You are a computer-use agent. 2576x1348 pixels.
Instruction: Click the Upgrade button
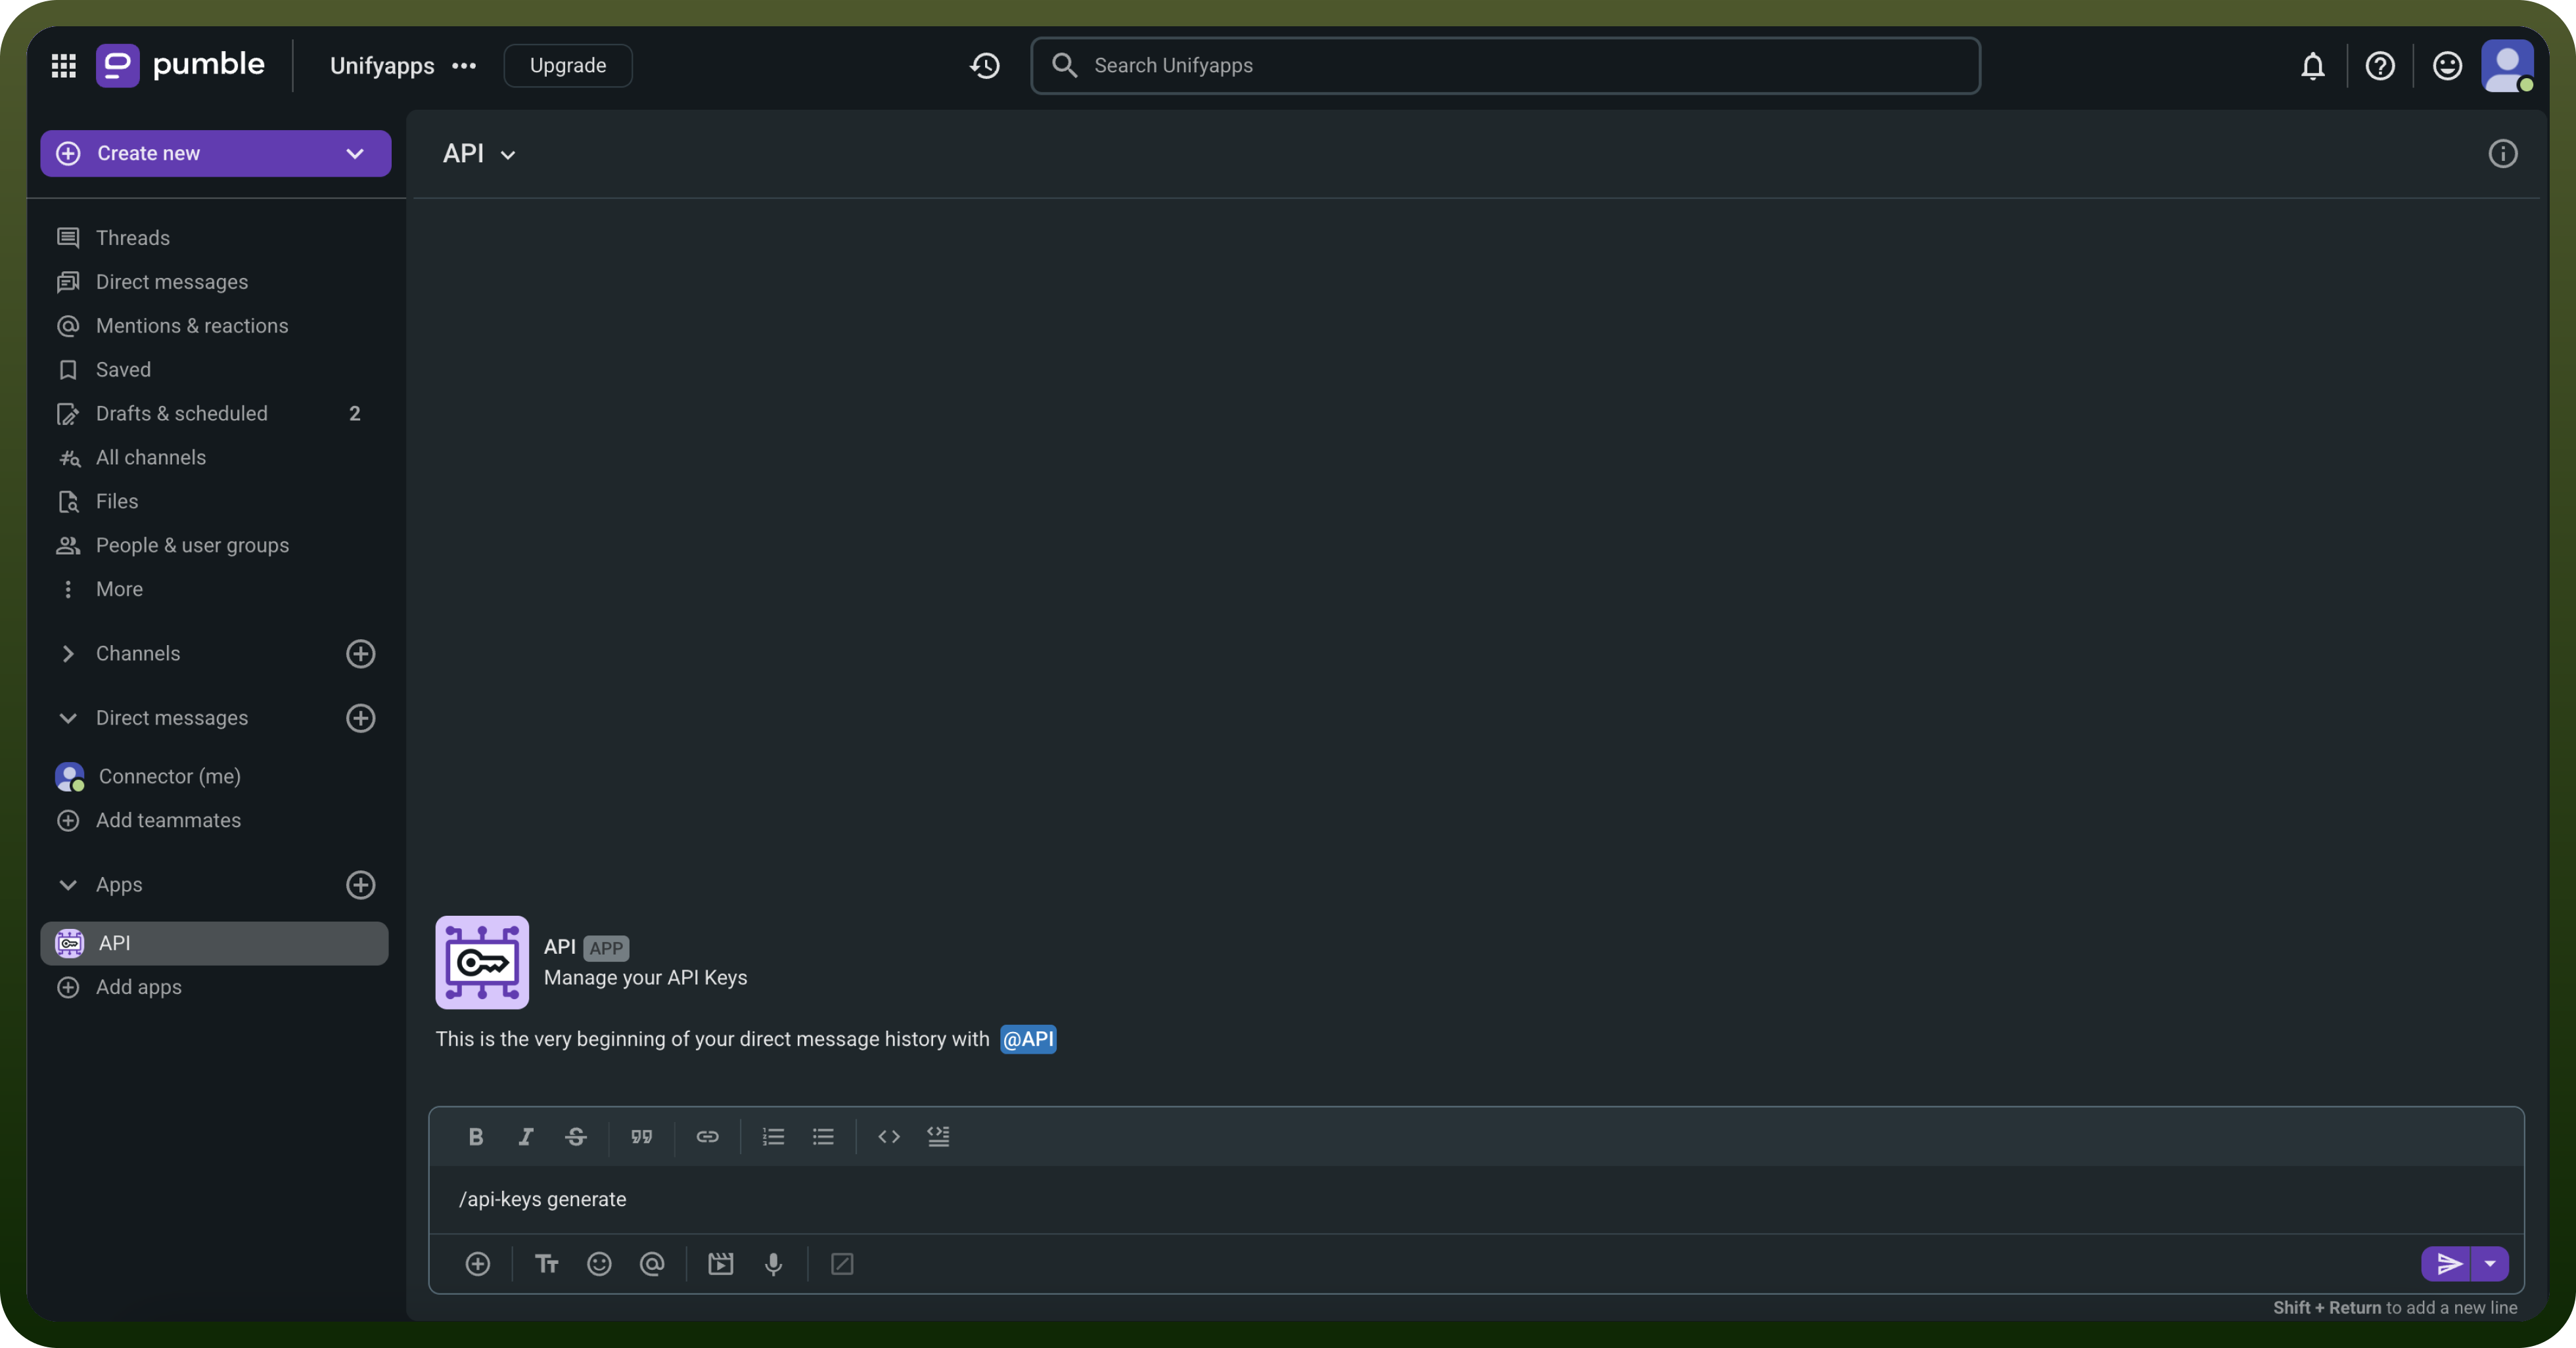pos(568,66)
